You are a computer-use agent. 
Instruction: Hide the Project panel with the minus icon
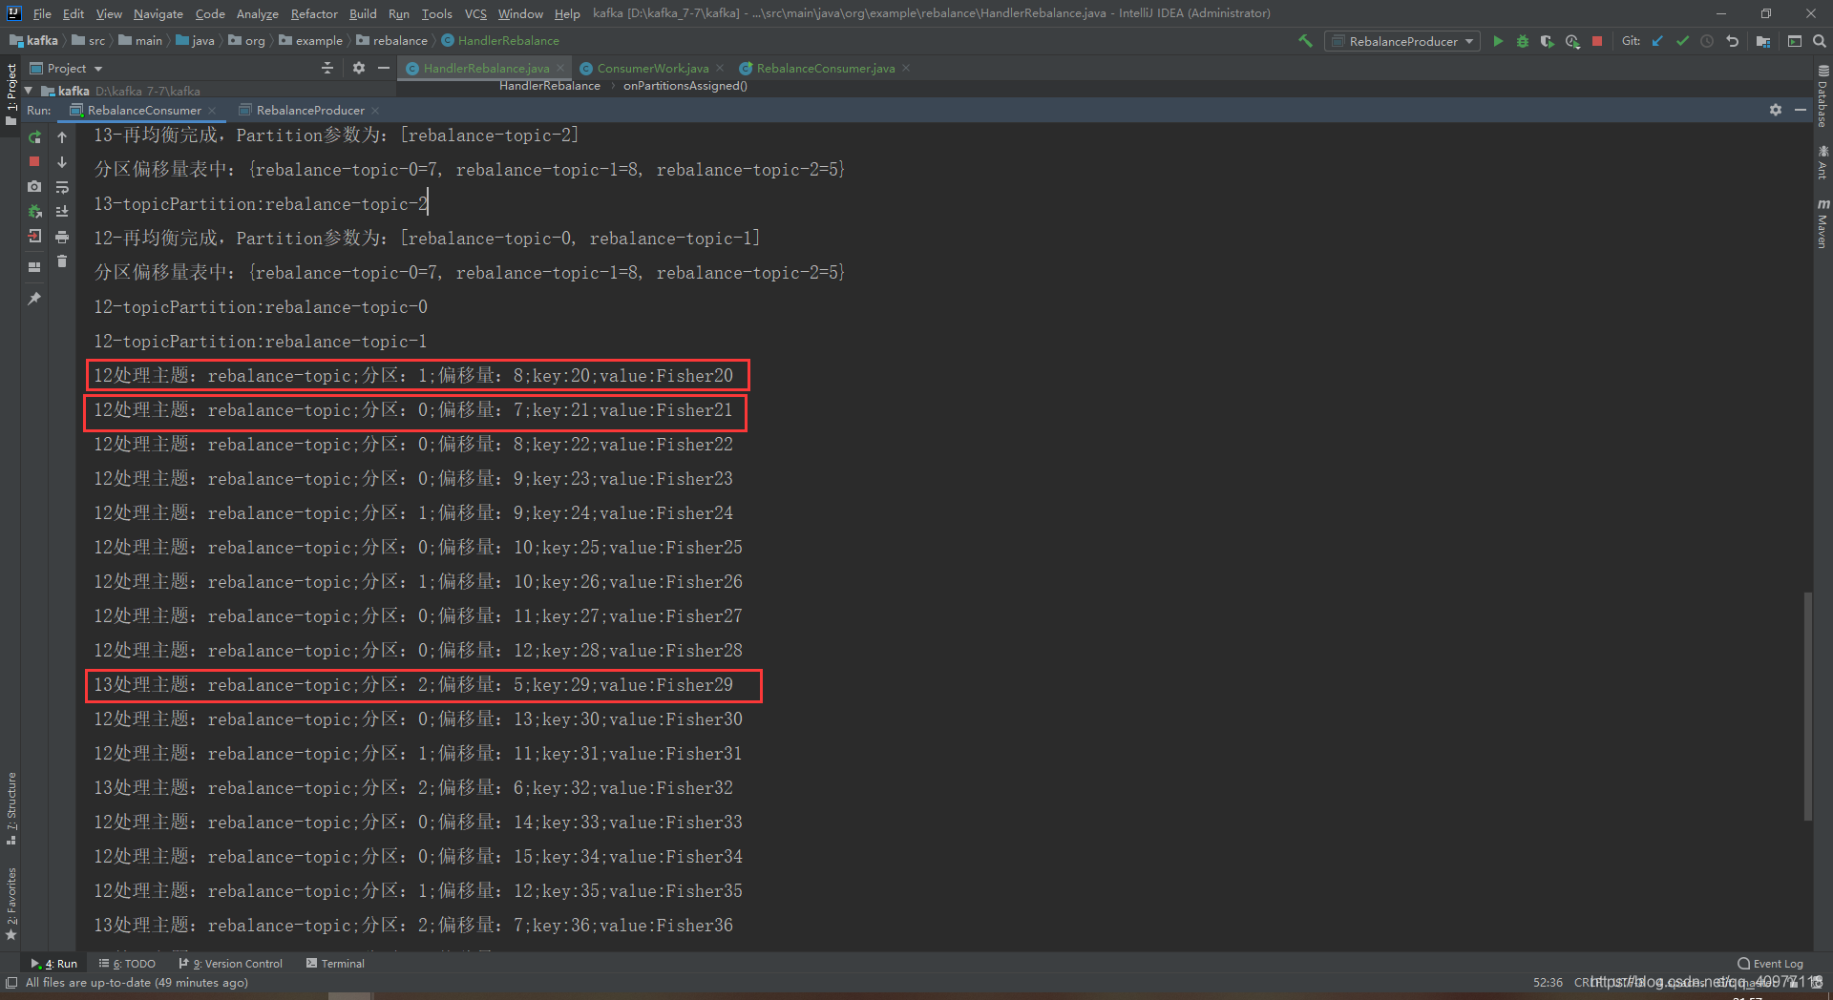pyautogui.click(x=384, y=68)
